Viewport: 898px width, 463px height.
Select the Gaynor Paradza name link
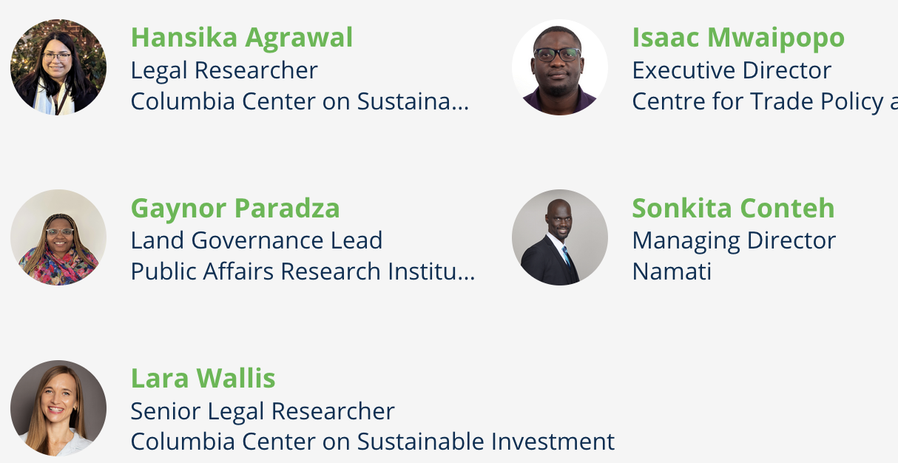(235, 208)
